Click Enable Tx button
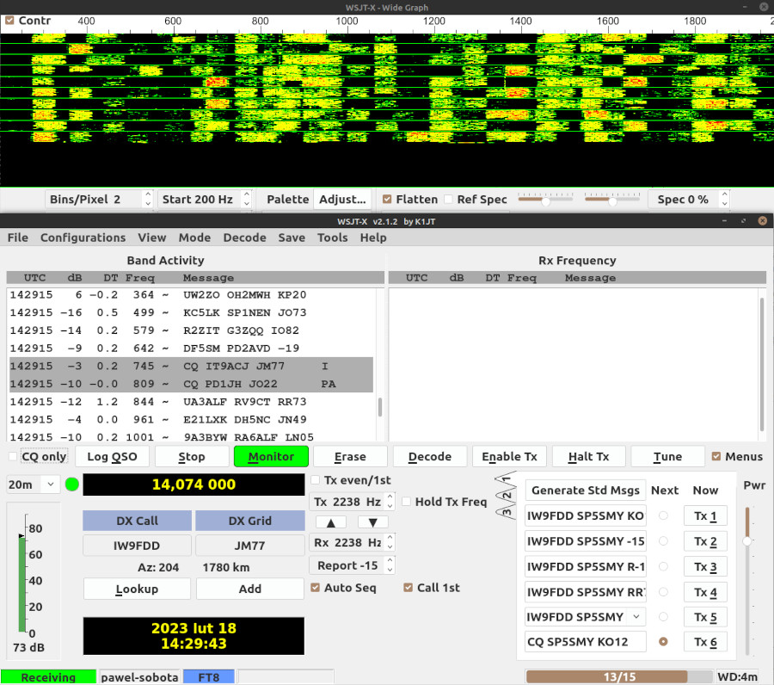 pyautogui.click(x=509, y=456)
